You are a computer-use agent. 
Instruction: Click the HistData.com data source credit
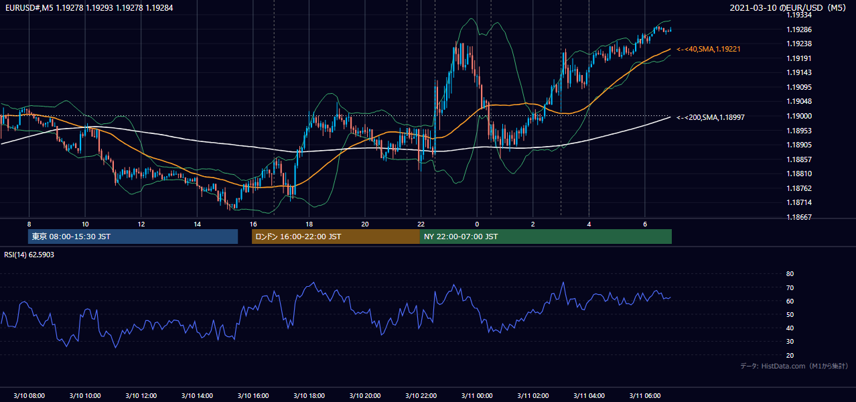point(794,366)
